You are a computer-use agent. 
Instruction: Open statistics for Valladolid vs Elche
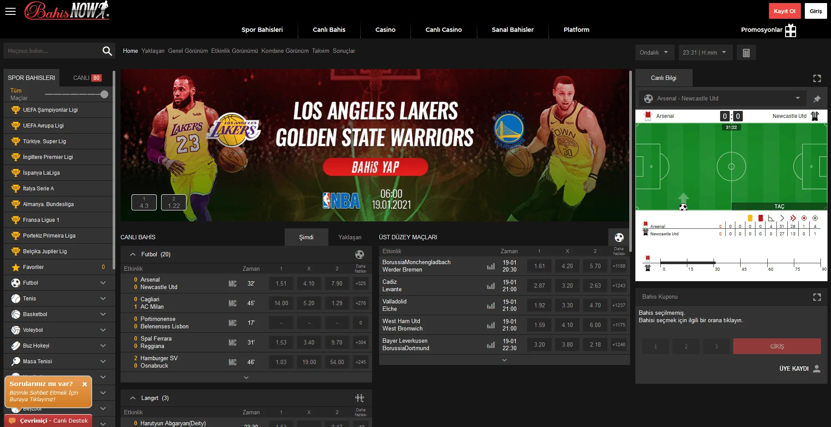point(491,305)
